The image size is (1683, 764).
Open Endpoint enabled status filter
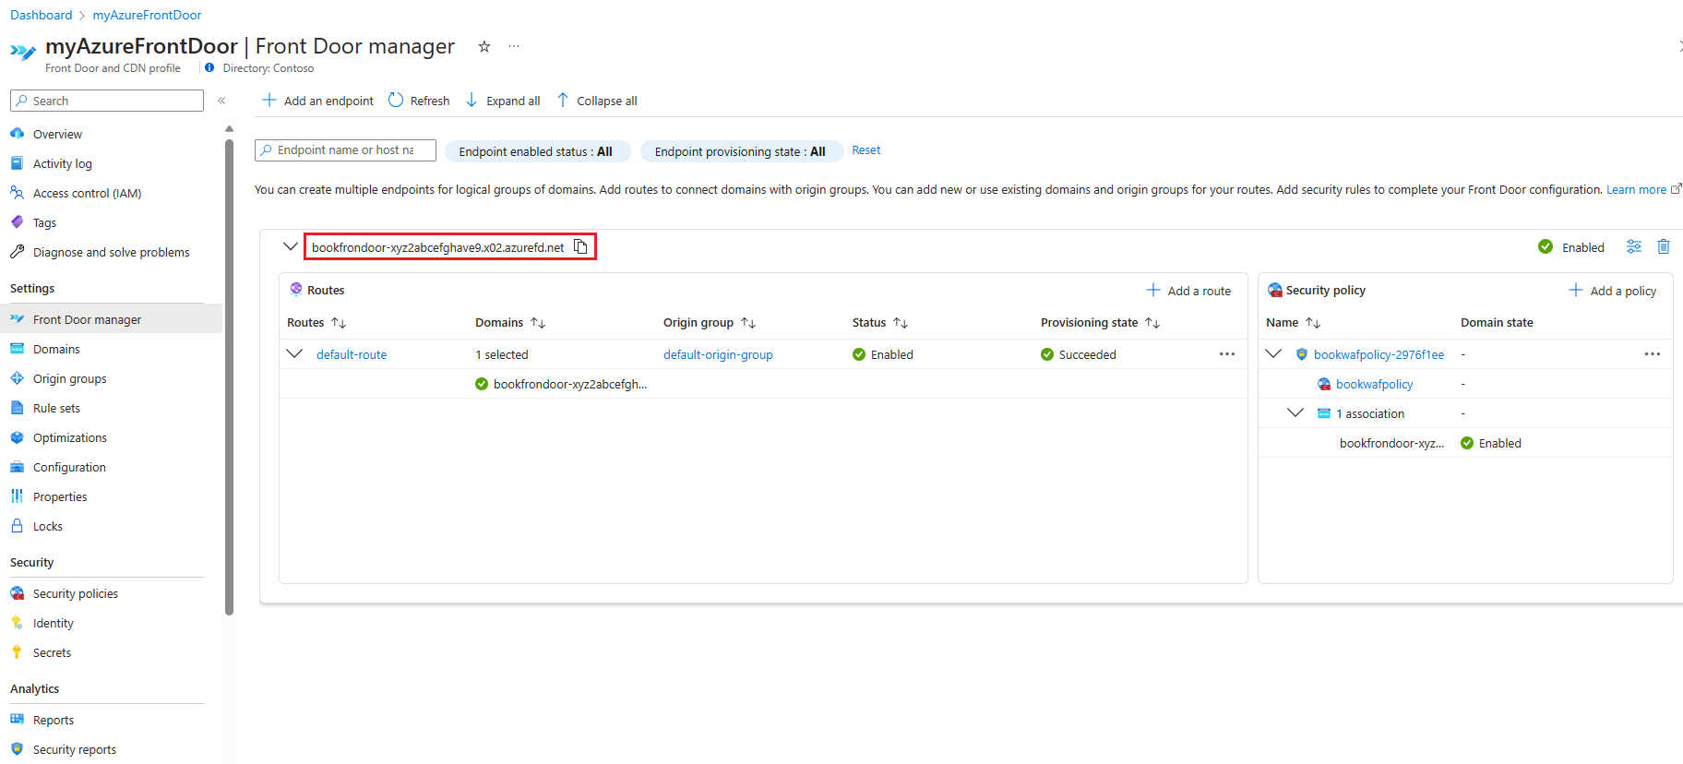point(536,151)
